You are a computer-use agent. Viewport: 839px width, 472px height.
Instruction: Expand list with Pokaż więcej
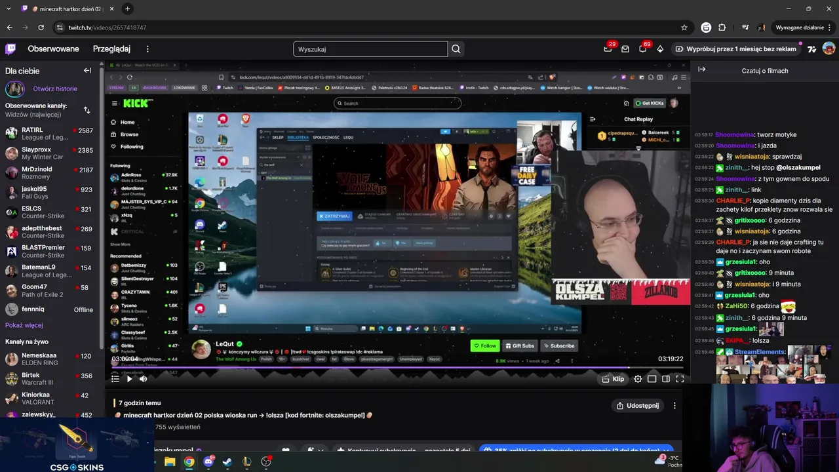(x=24, y=325)
